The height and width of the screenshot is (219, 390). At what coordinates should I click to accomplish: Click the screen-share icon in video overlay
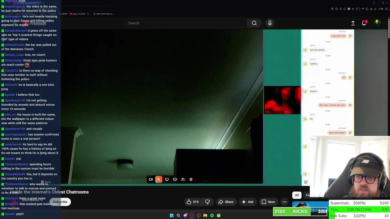(167, 179)
